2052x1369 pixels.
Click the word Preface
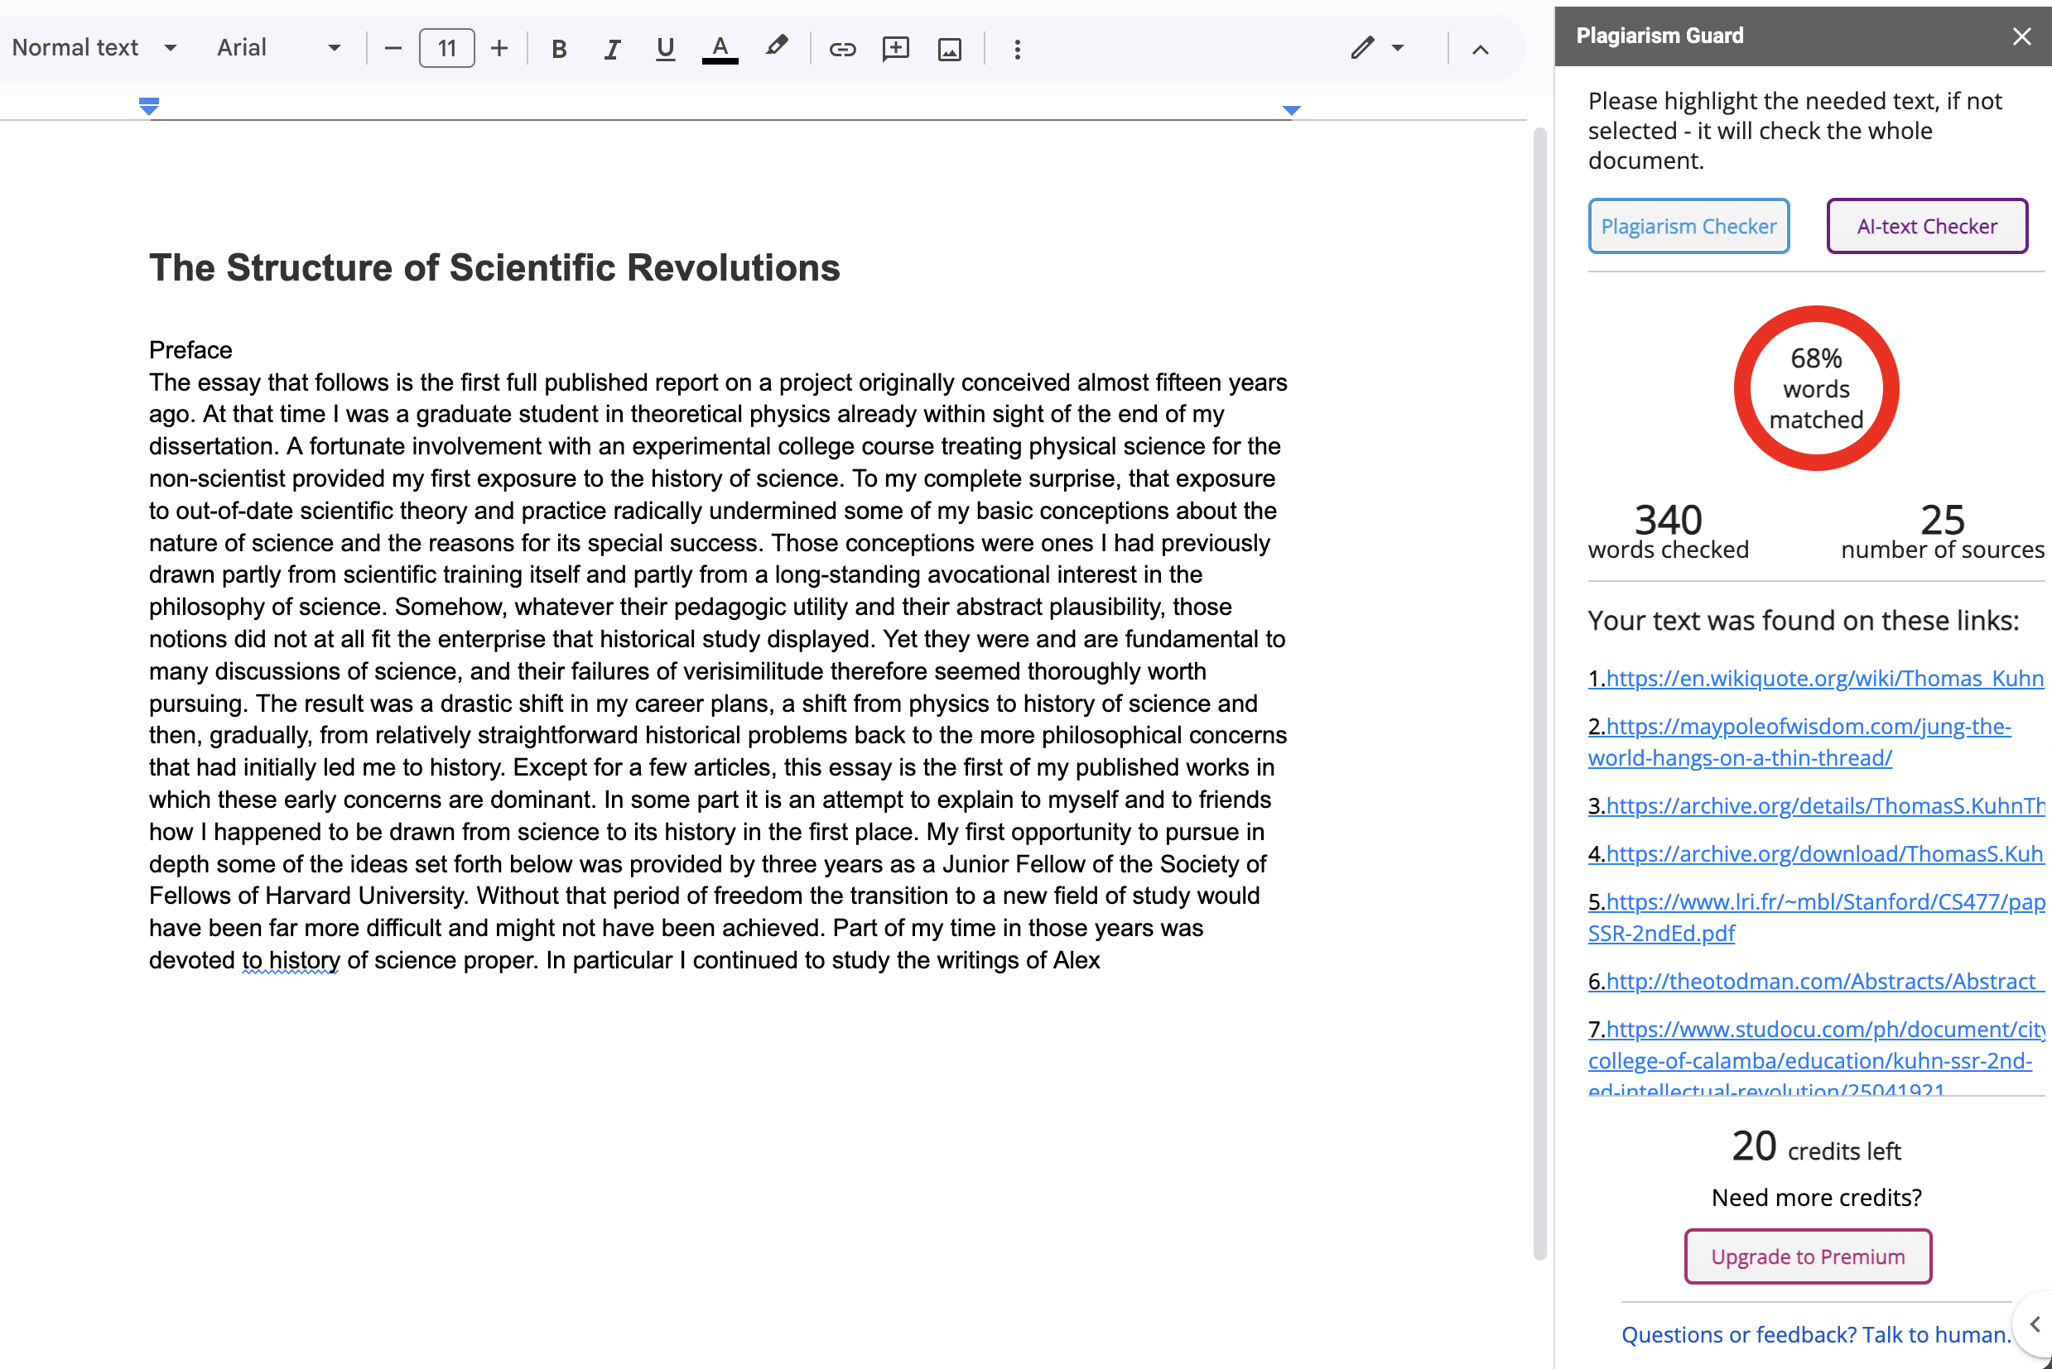(190, 350)
